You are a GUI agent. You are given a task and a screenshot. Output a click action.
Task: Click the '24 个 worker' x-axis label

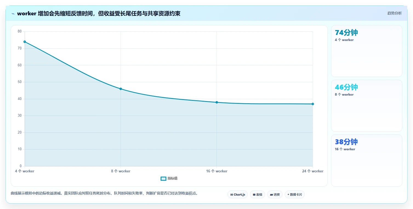tap(313, 171)
